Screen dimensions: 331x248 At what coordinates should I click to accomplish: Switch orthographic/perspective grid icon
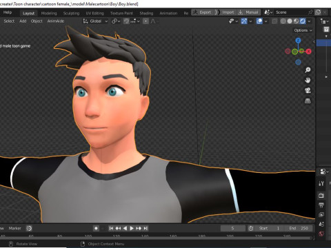(x=308, y=101)
